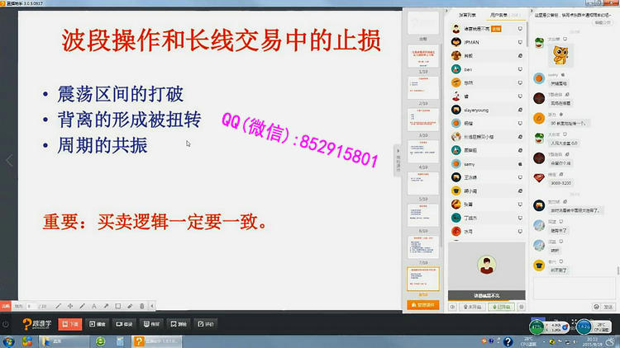Toggle the speaker icon below video
620x348 pixels.
pos(452,307)
